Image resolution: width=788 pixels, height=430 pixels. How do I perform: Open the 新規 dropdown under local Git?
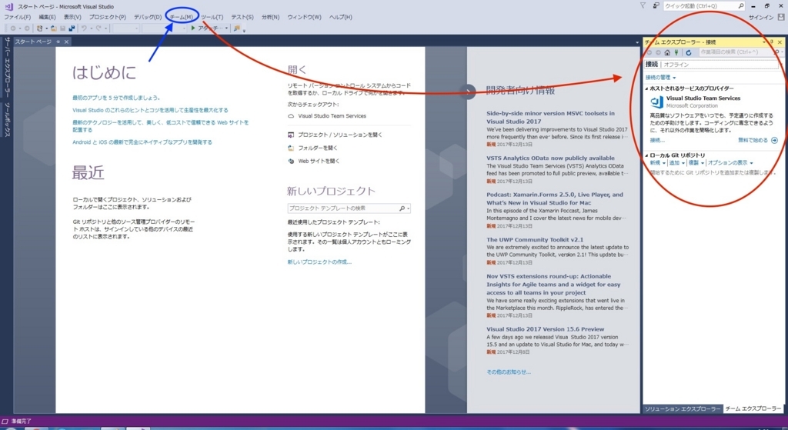(x=657, y=163)
